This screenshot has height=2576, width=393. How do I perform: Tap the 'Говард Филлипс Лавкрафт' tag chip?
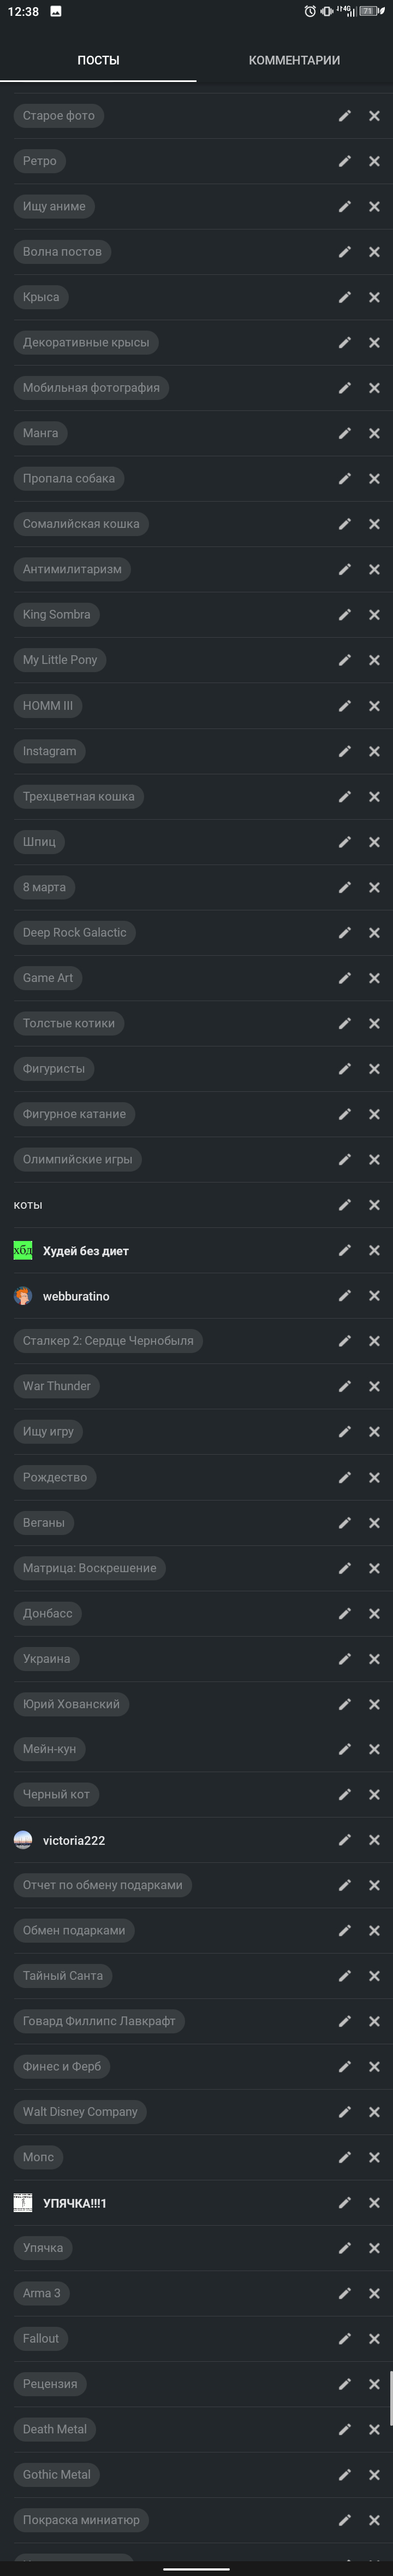pos(99,2021)
